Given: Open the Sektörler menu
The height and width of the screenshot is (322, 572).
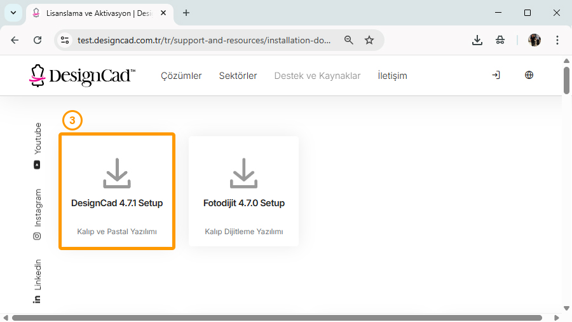Looking at the screenshot, I should (238, 76).
